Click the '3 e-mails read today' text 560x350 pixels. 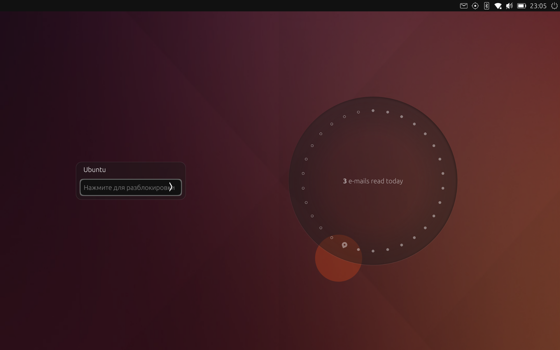373,181
